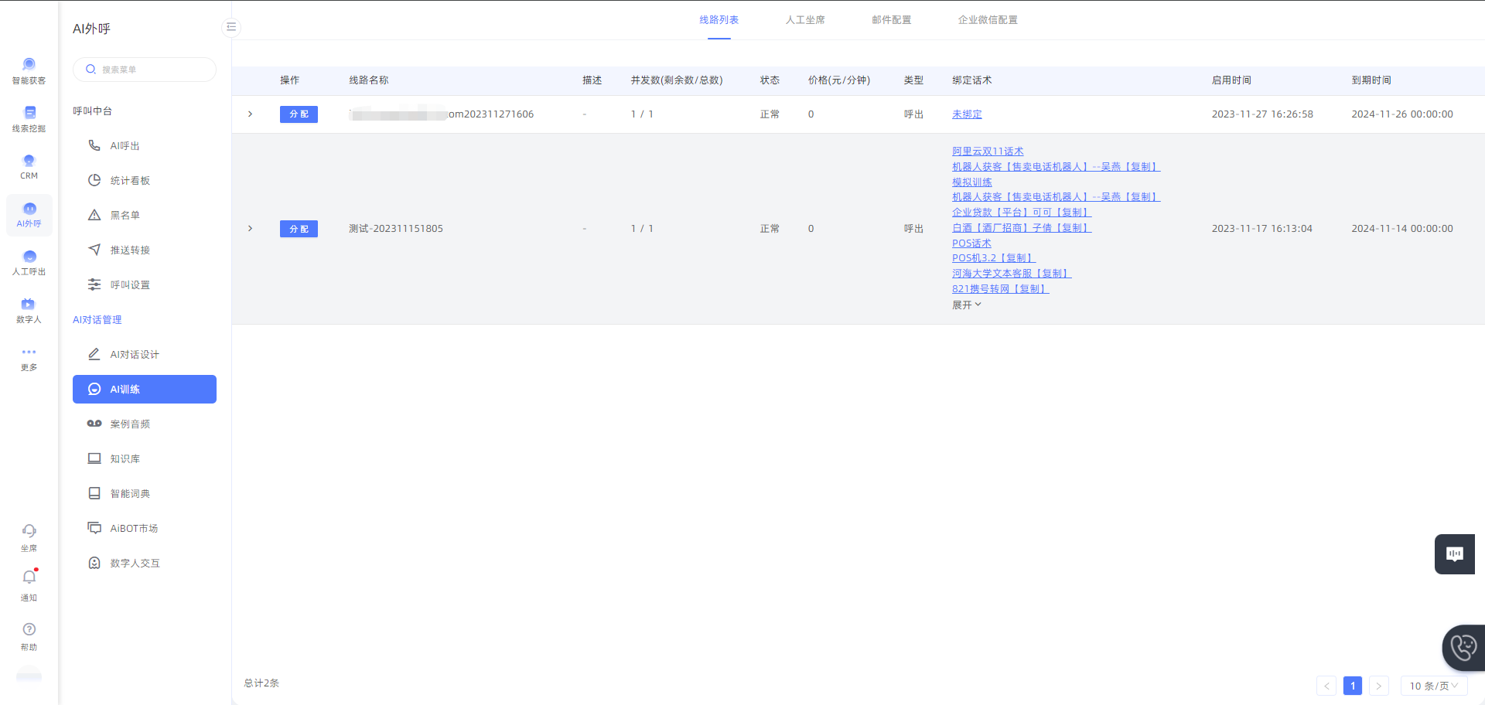
Task: Open the 帮助 question mark icon
Action: (29, 637)
